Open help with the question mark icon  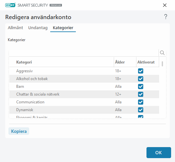[166, 17]
